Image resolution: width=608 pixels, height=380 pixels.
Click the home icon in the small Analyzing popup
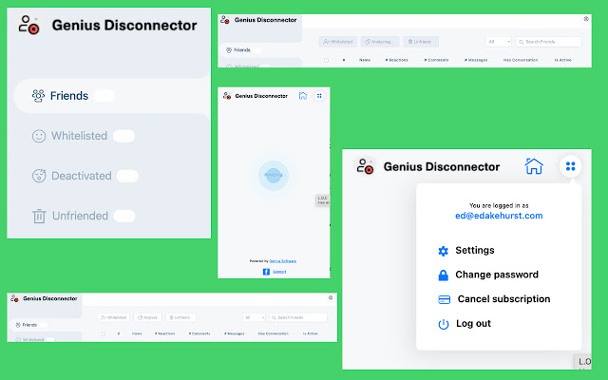[x=303, y=96]
